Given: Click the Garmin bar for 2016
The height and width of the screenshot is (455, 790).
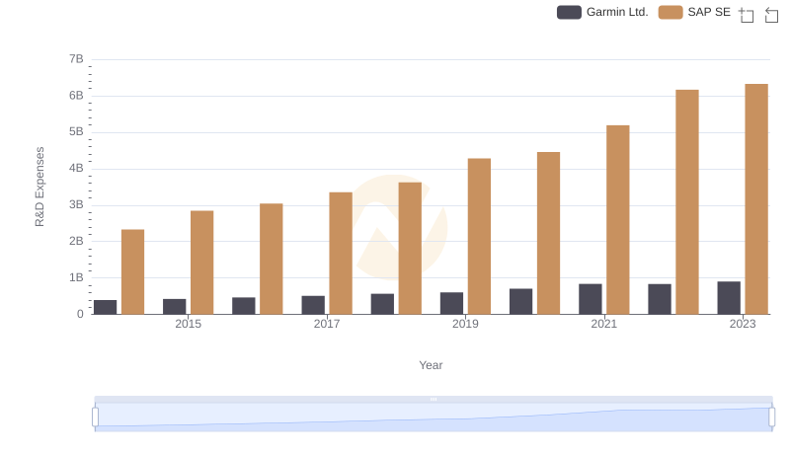Looking at the screenshot, I should pos(243,306).
